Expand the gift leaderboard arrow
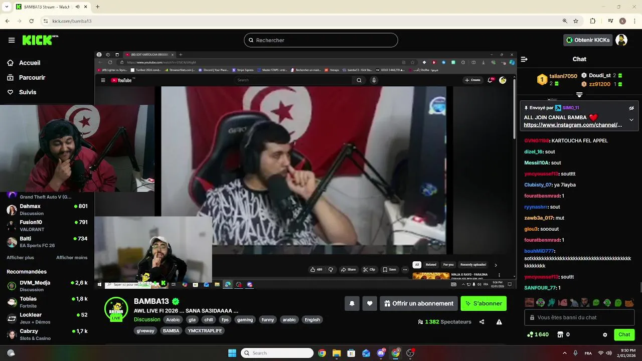The height and width of the screenshot is (361, 642). (579, 94)
